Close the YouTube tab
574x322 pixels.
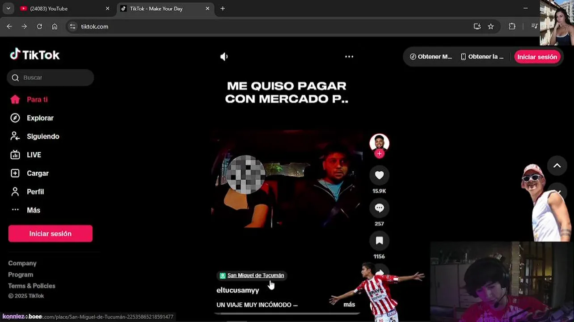tap(107, 8)
